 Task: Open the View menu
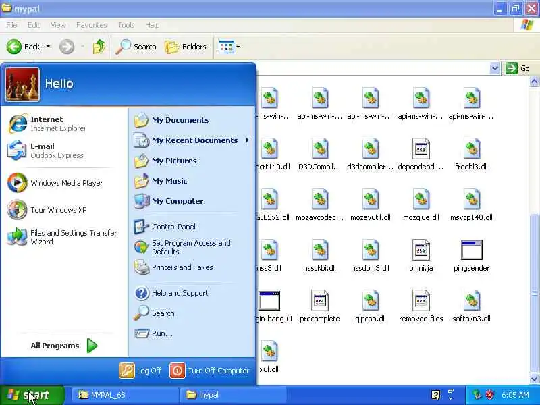coord(58,25)
